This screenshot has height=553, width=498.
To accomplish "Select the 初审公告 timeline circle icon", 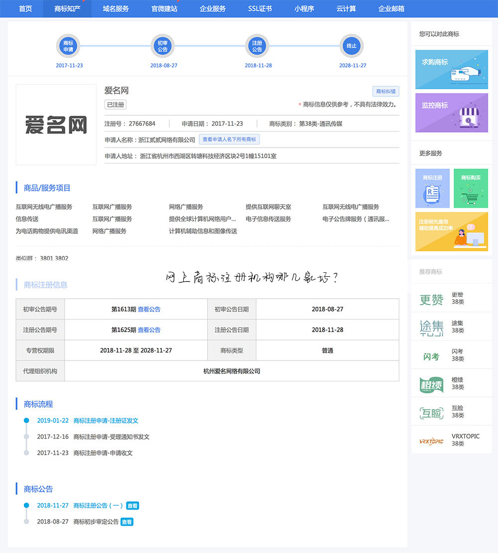I will [x=163, y=45].
